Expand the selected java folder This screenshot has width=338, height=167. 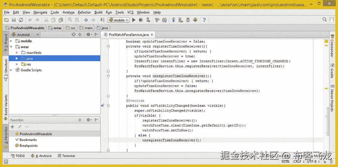click(17, 58)
